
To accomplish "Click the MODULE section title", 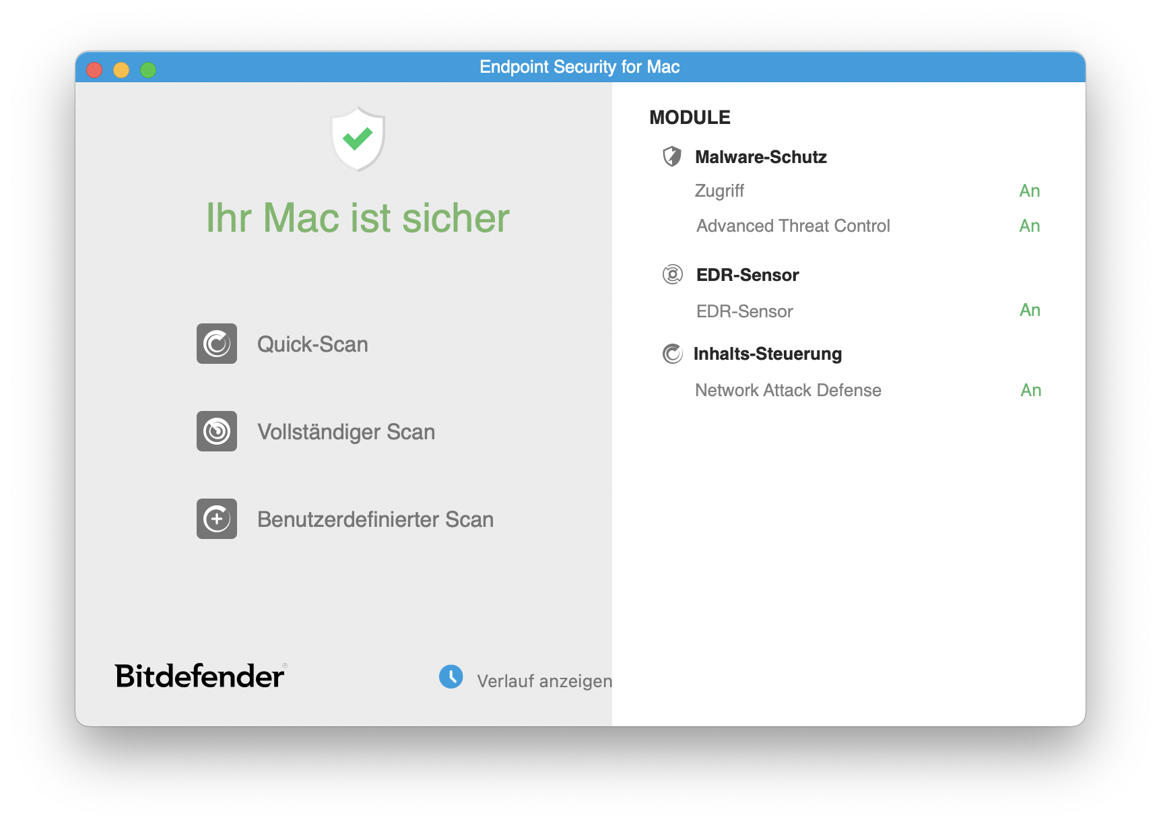I will tap(690, 117).
